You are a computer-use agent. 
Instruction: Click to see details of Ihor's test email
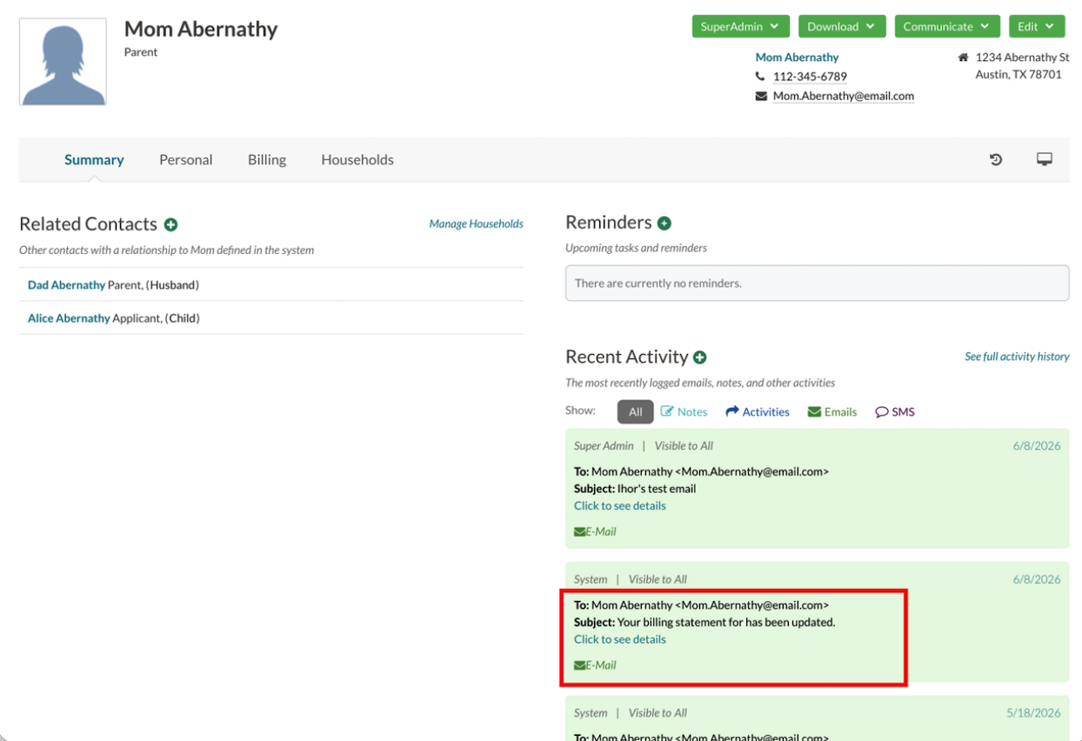[620, 505]
